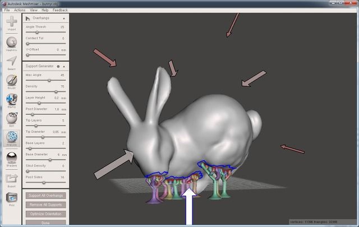
Task: Click the vertices and triangles status text
Action: (x=314, y=222)
